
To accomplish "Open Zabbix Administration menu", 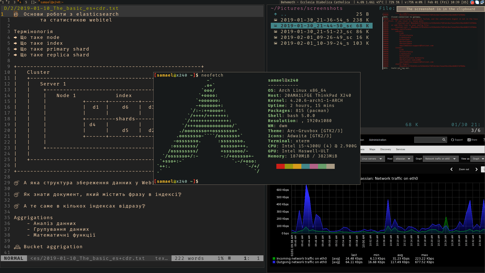I will pyautogui.click(x=377, y=140).
